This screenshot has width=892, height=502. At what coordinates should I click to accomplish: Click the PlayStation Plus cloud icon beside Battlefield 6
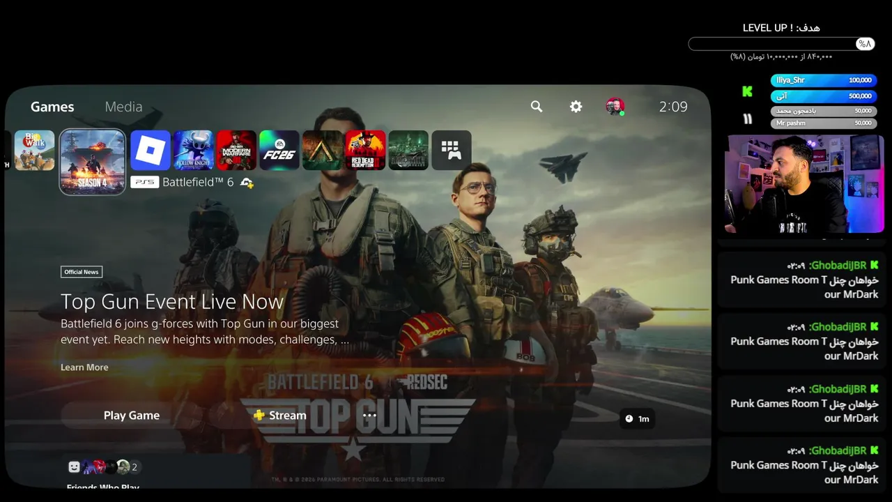click(247, 183)
